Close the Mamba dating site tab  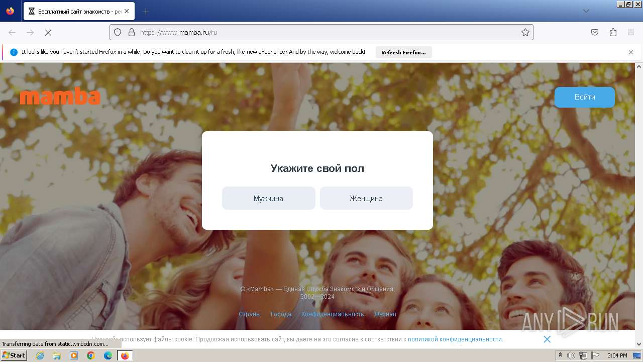click(126, 11)
